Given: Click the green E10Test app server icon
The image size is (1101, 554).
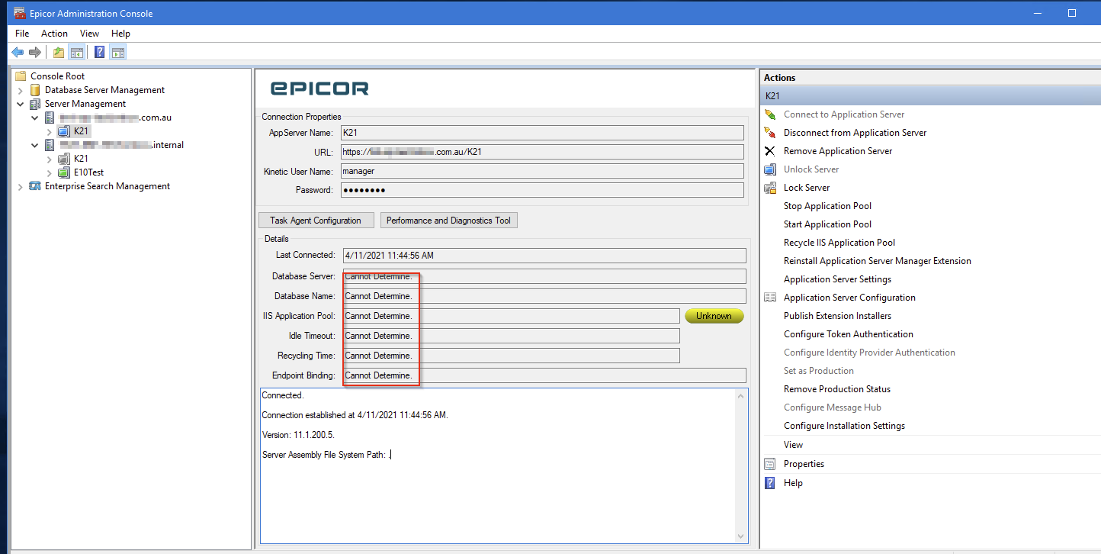Looking at the screenshot, I should 64,172.
